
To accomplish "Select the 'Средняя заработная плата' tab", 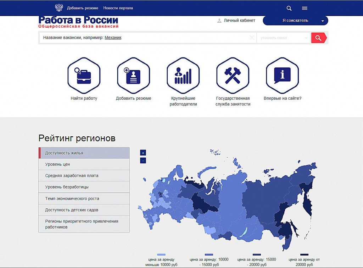I will (x=84, y=175).
